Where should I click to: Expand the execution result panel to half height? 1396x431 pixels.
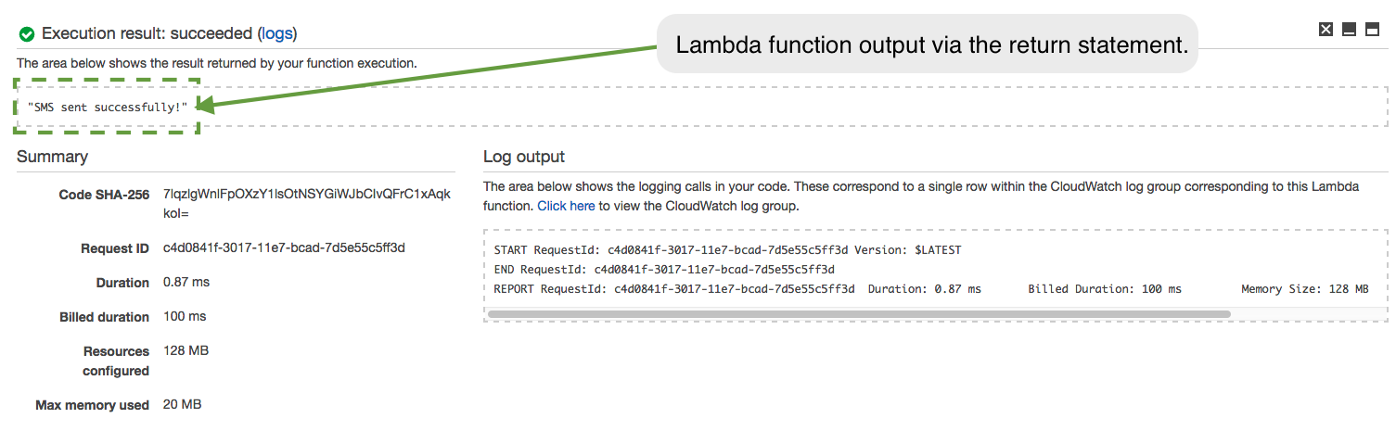[x=1372, y=29]
